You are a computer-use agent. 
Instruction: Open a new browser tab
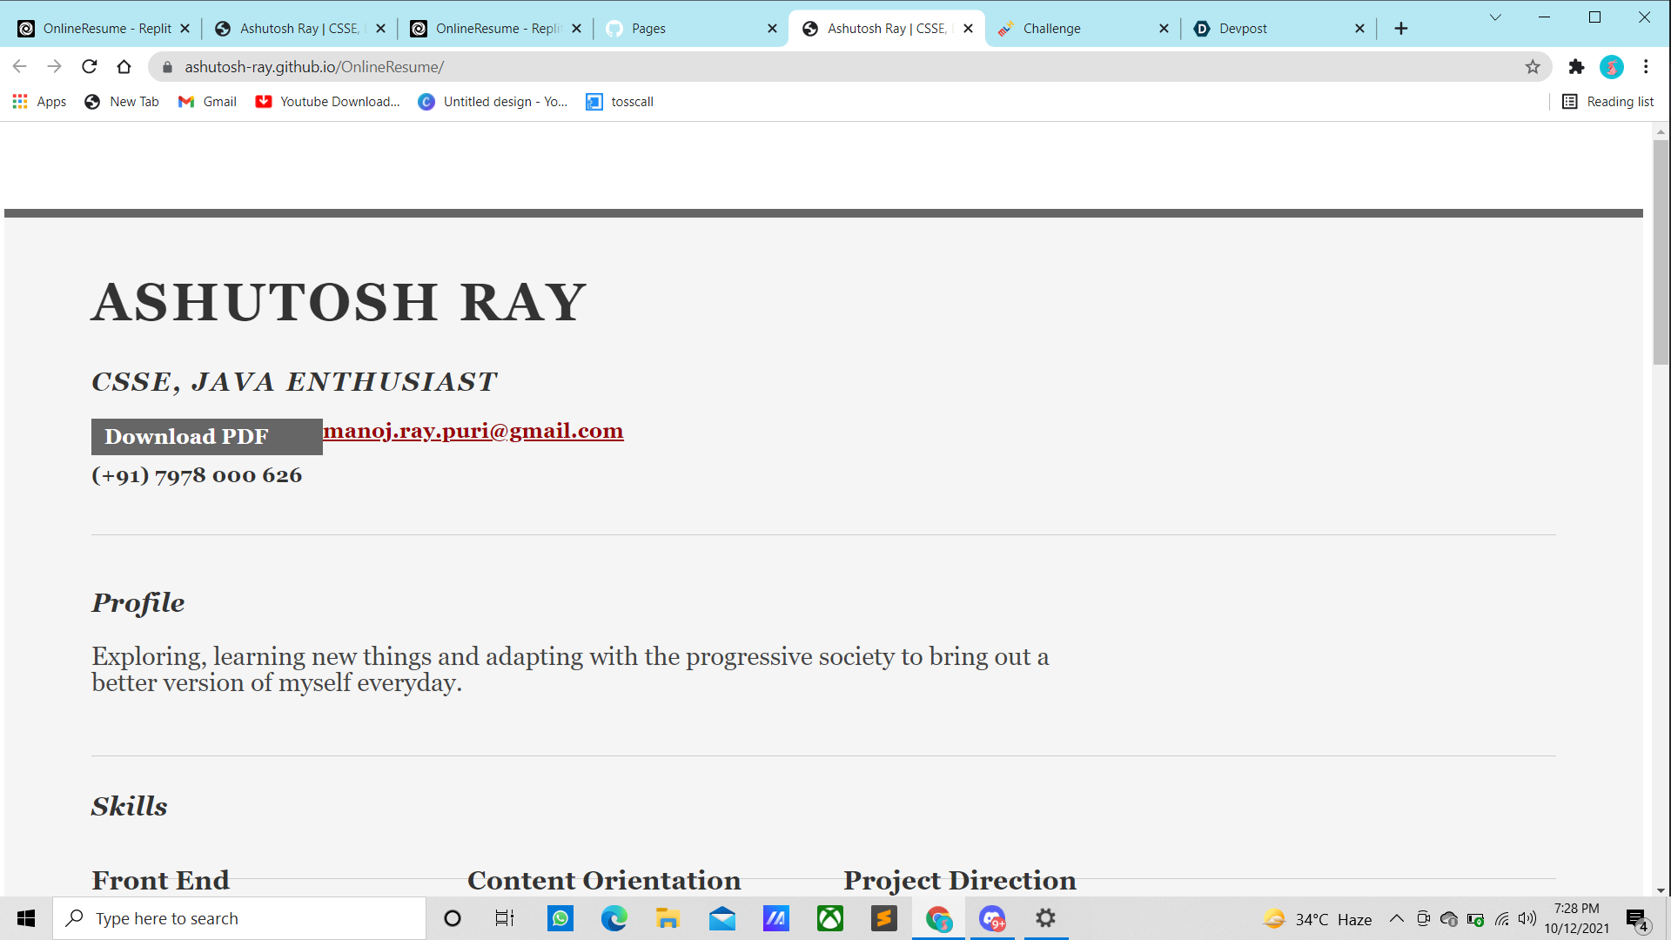click(x=1400, y=29)
